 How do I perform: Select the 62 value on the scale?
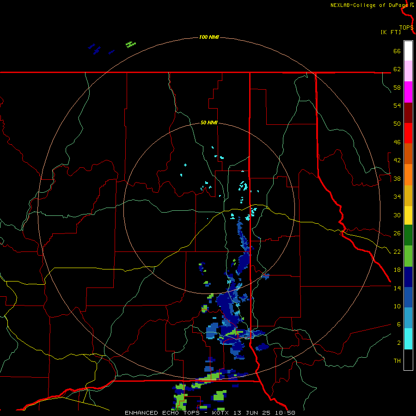click(x=397, y=69)
